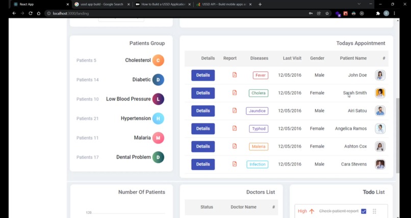
Task: Click the Check patient report todo text
Action: pos(339,211)
